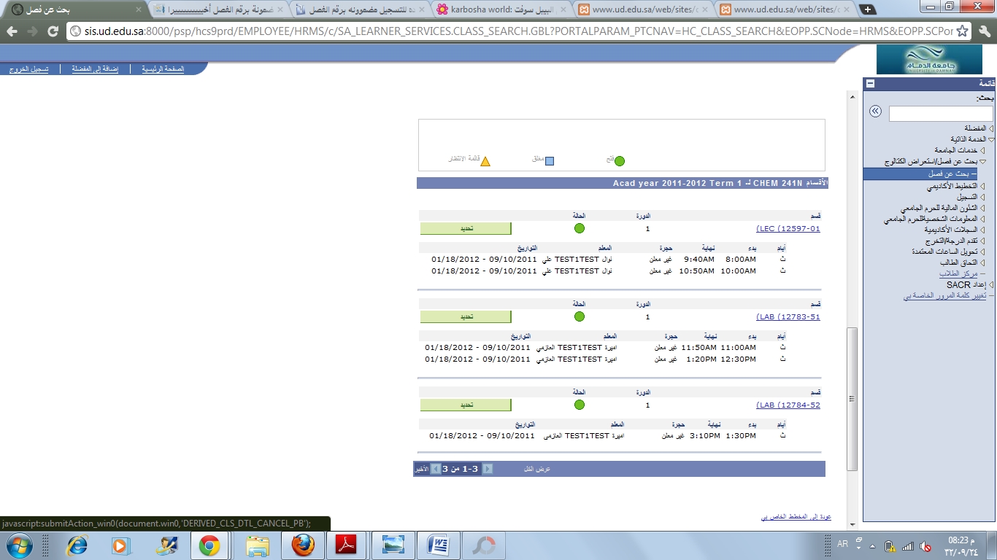Click in the menu search text field
997x560 pixels.
(940, 114)
